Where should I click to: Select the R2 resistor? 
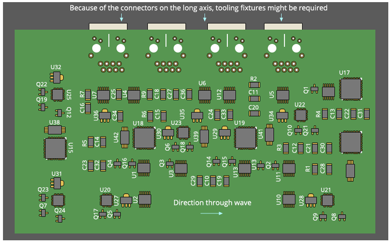pyautogui.click(x=254, y=84)
